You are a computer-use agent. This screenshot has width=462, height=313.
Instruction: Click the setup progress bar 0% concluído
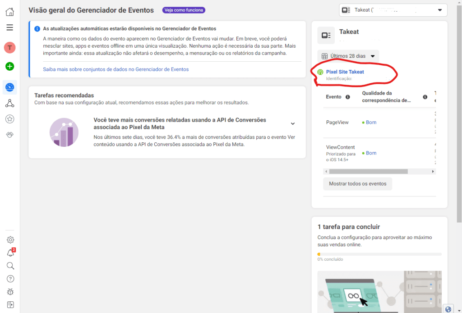pyautogui.click(x=379, y=254)
